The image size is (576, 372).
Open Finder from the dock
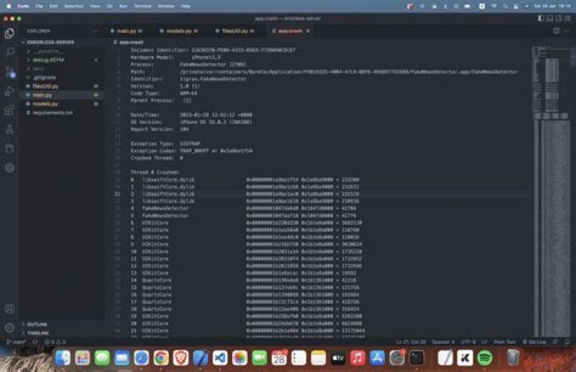pos(63,358)
